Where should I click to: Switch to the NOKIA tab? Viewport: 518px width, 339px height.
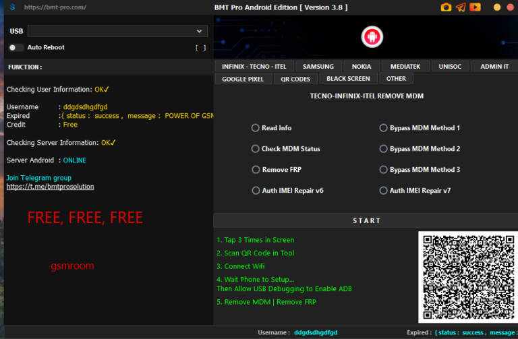362,66
